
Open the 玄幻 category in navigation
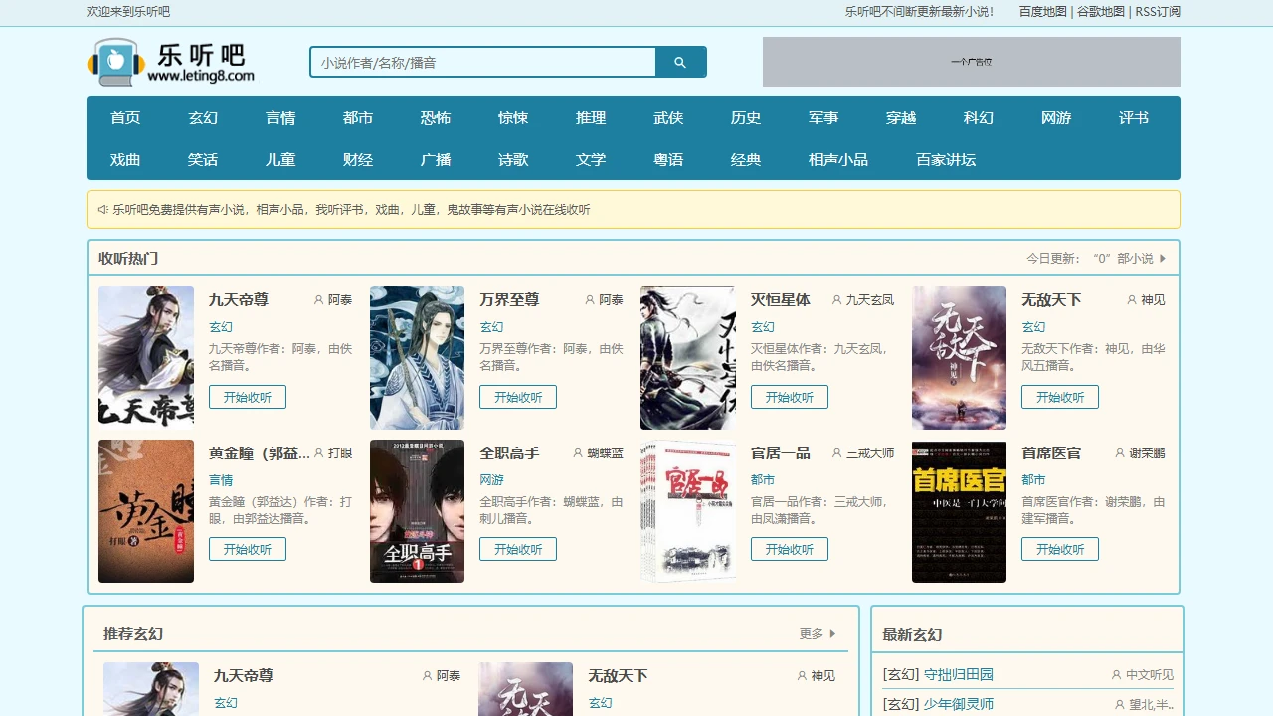click(203, 117)
